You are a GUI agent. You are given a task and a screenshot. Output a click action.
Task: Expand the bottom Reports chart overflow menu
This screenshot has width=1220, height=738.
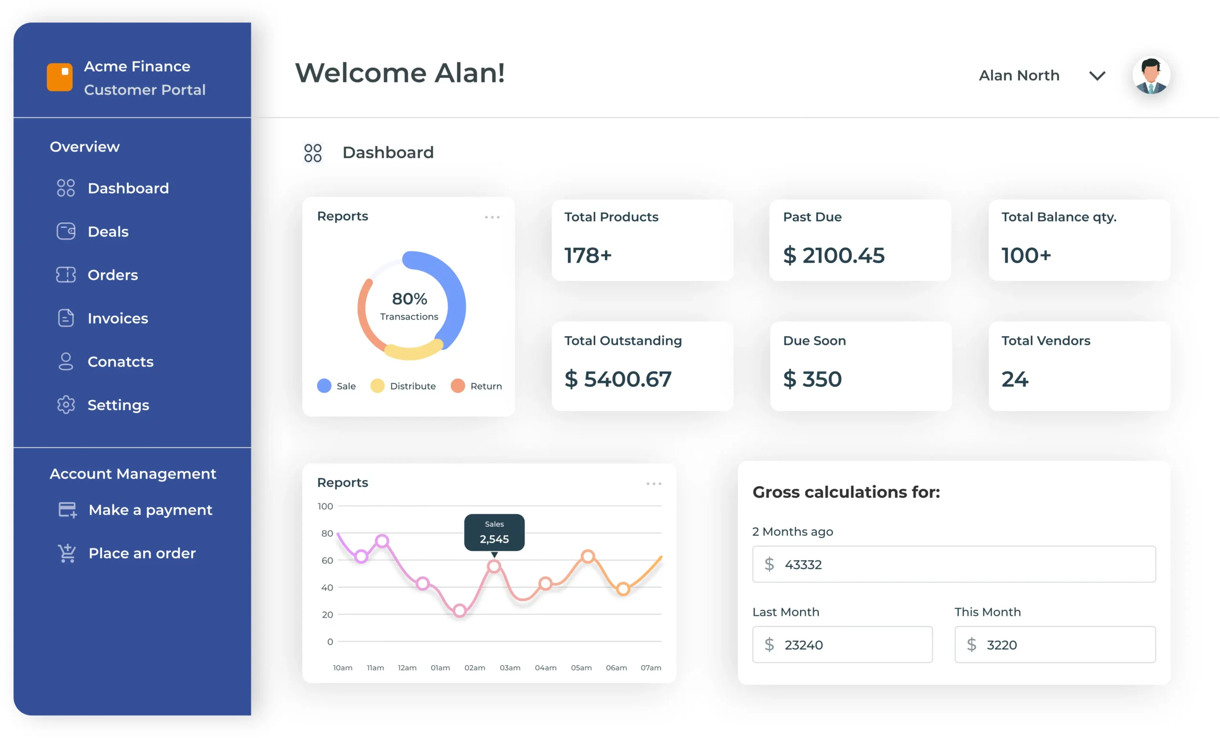[x=653, y=482]
